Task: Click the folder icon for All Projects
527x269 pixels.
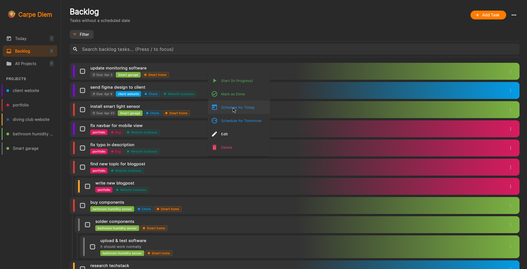Action: click(9, 64)
